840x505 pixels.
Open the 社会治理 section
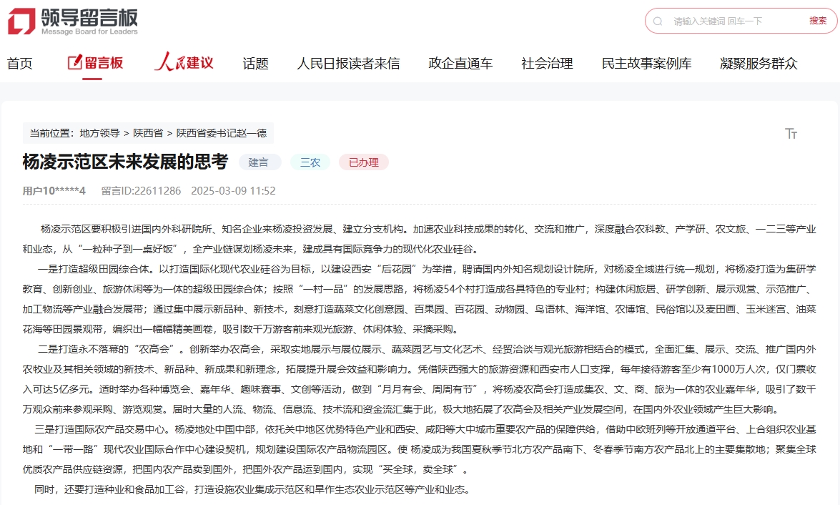(x=547, y=63)
